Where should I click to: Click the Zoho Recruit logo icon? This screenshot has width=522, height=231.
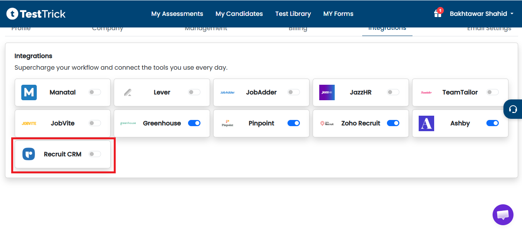pos(327,123)
